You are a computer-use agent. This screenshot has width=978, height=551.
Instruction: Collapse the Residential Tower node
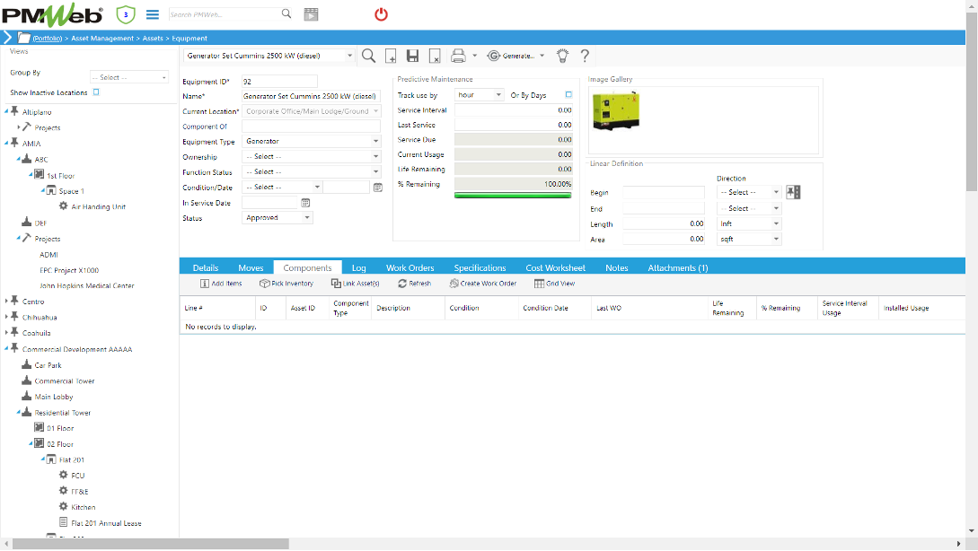click(x=18, y=413)
